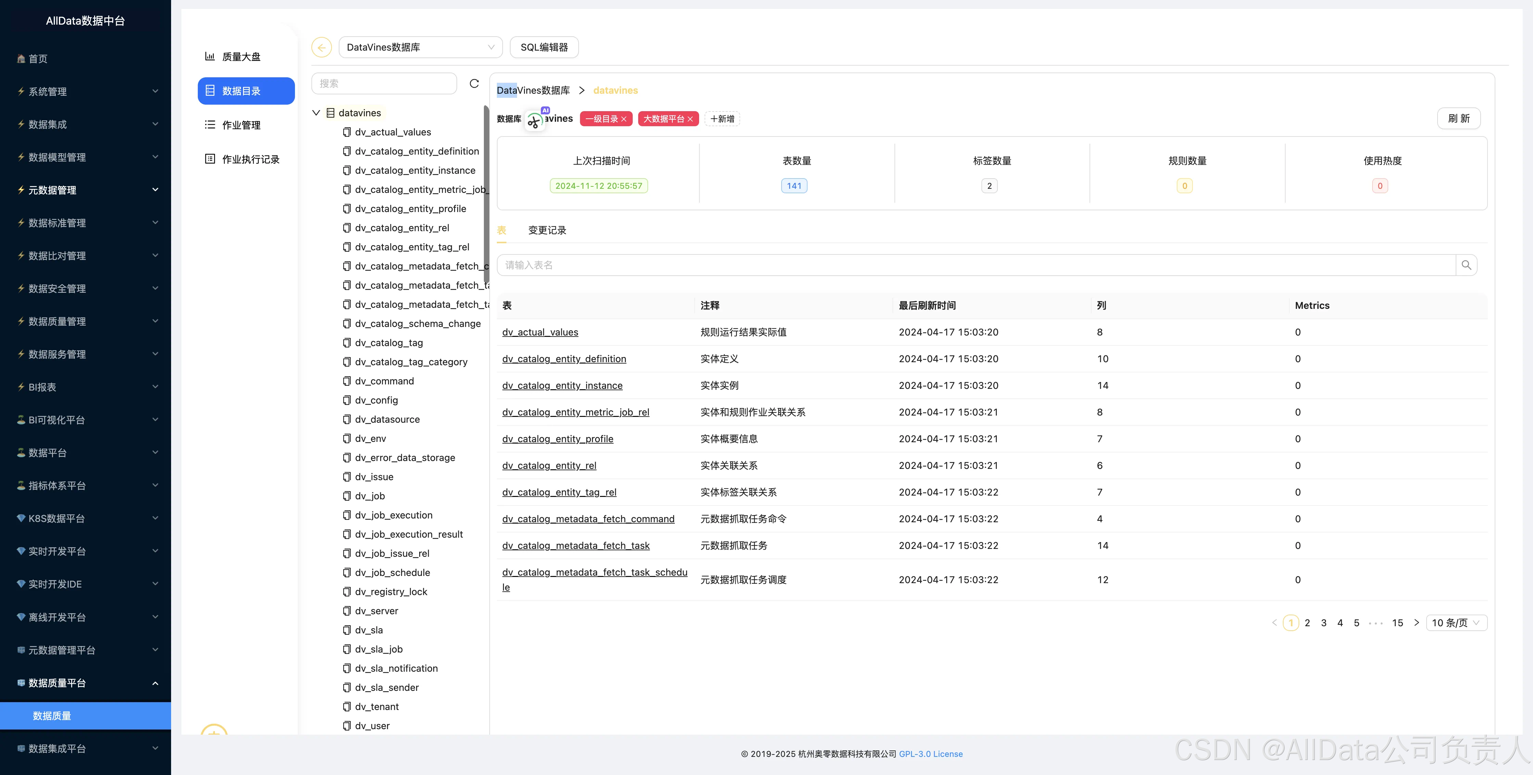The width and height of the screenshot is (1533, 775).
Task: Click the orange back arrow circle button
Action: pyautogui.click(x=321, y=47)
